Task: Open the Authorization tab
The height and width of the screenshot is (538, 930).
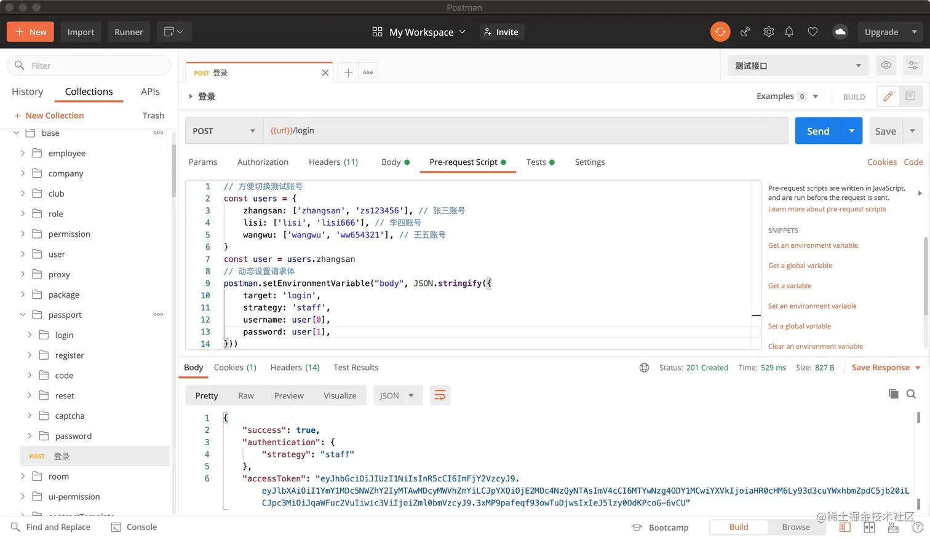Action: [263, 162]
